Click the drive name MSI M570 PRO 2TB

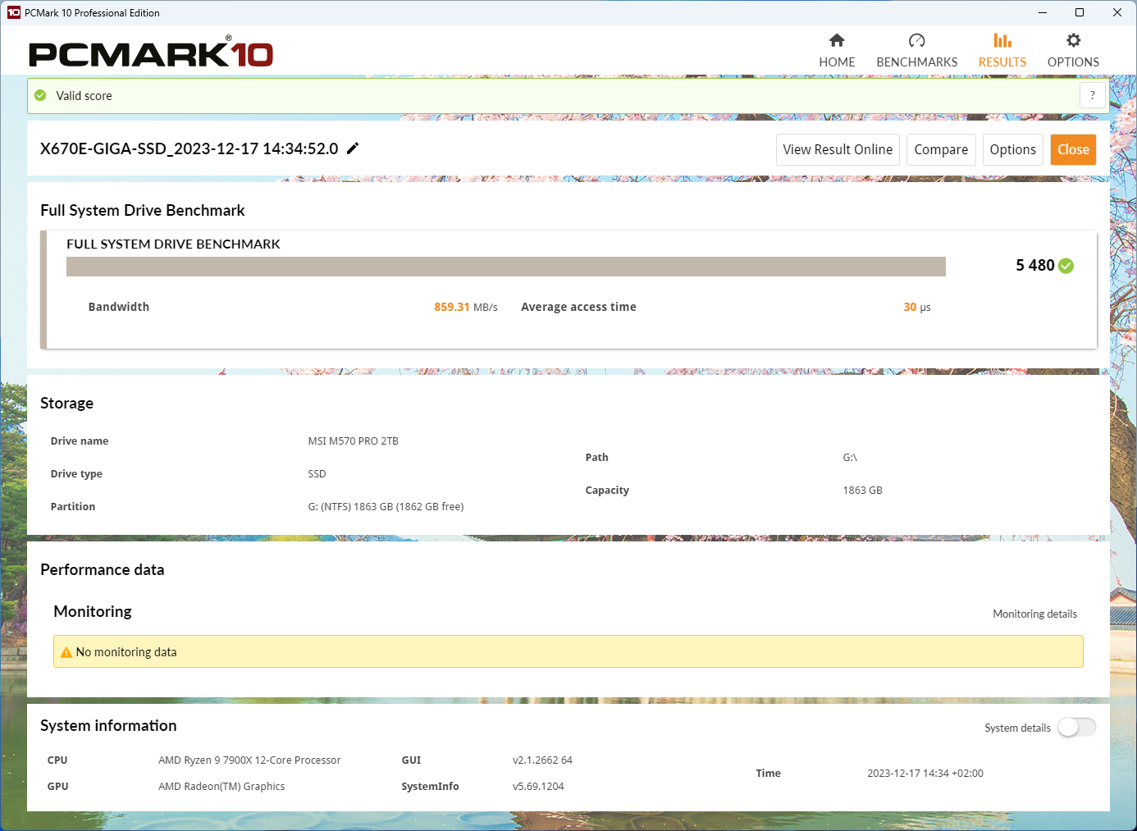pos(354,441)
